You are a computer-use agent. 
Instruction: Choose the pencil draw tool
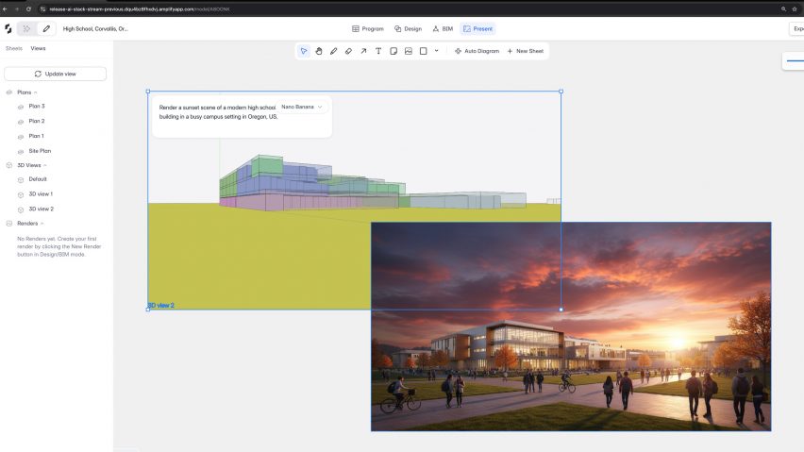pos(333,51)
